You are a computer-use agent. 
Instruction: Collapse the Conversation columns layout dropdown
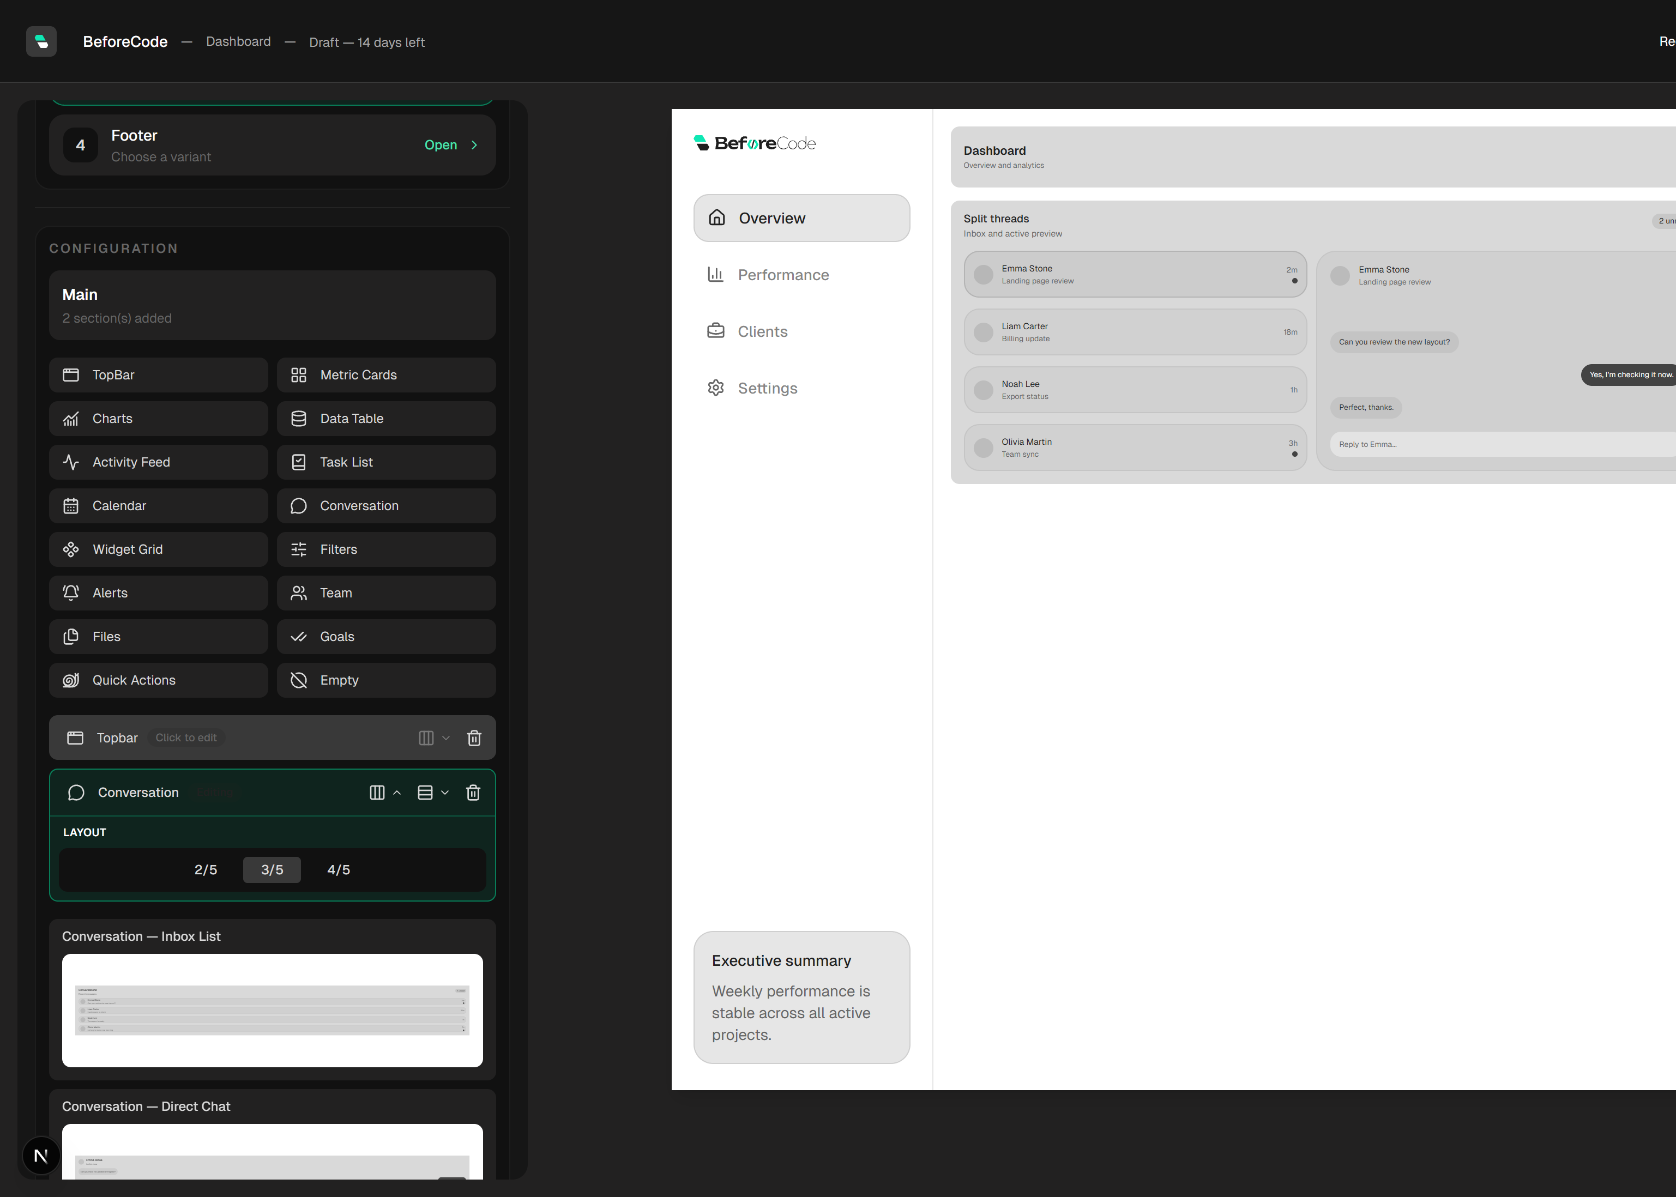(385, 793)
